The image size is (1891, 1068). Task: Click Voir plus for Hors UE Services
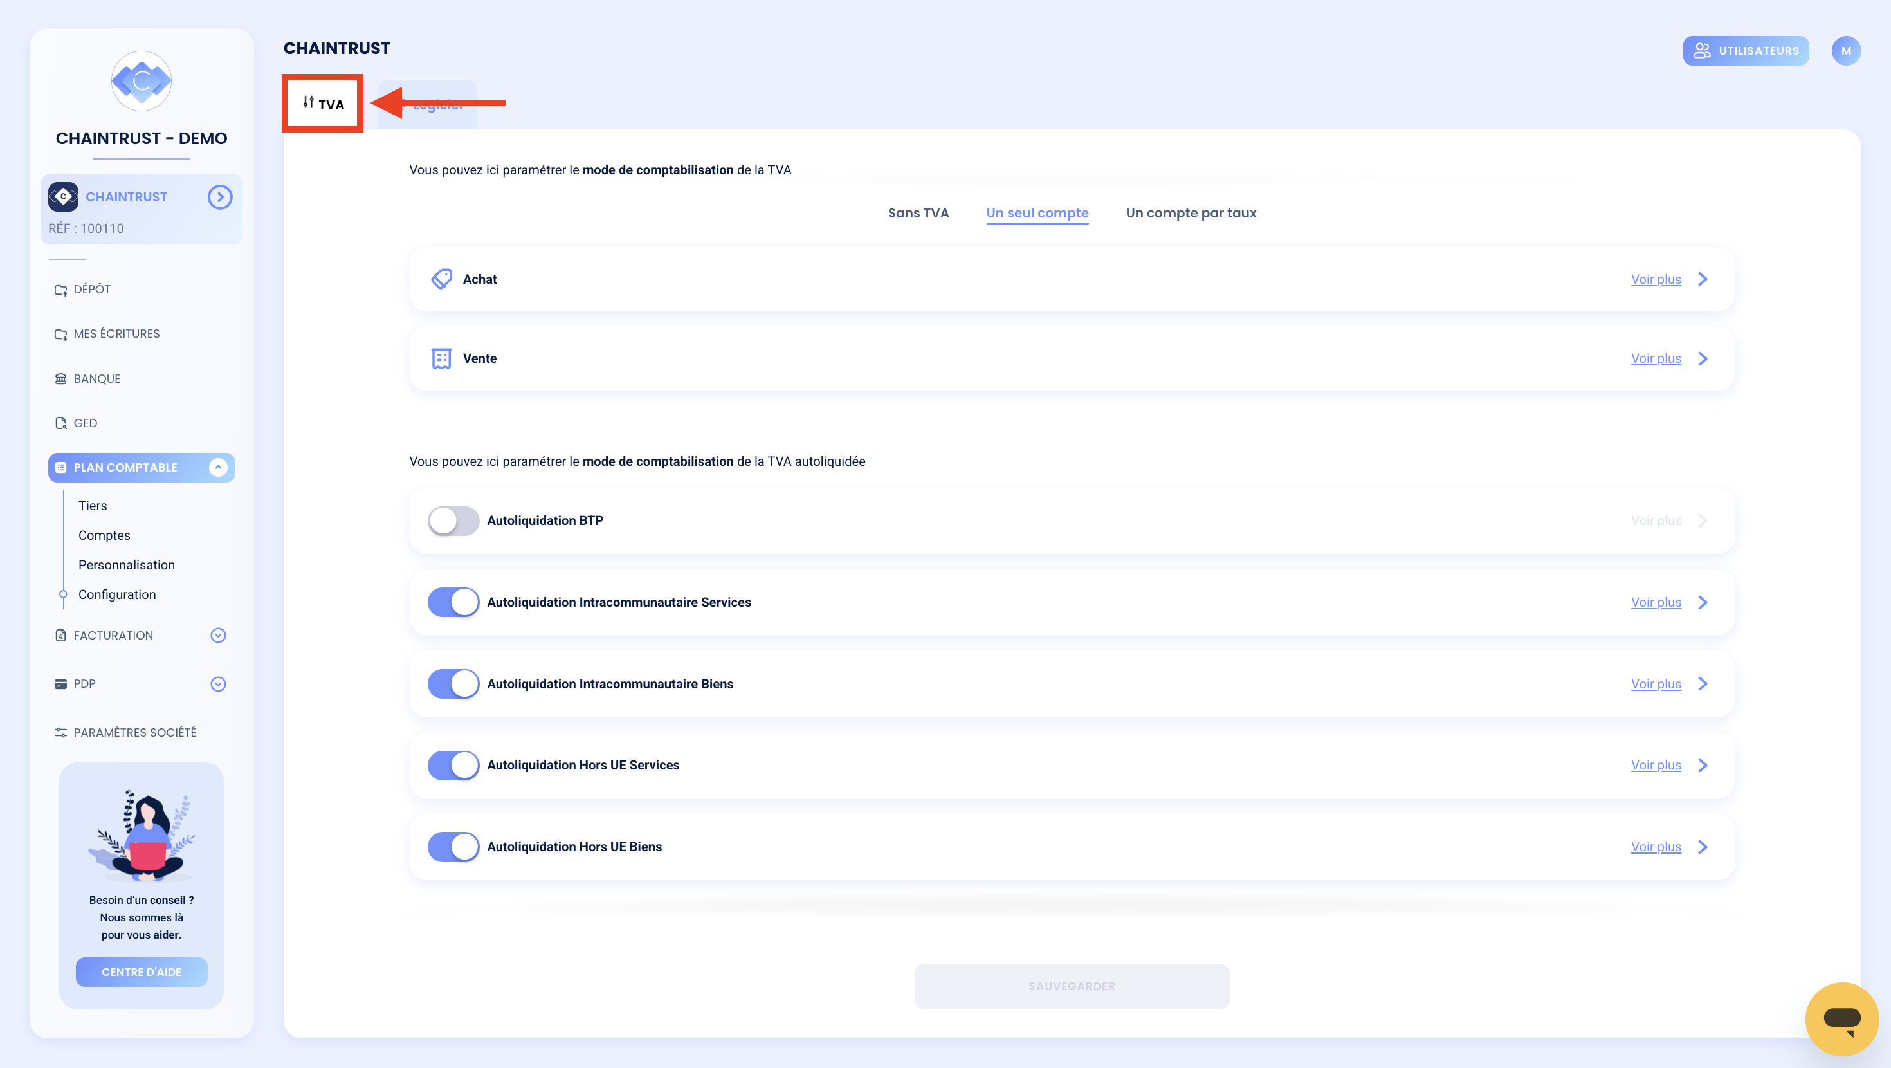pos(1656,766)
